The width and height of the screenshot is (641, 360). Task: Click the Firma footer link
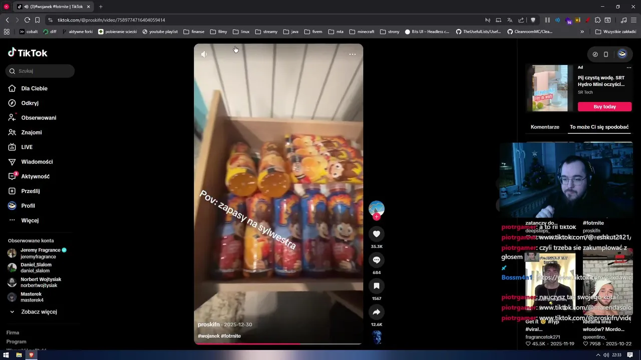[13, 332]
